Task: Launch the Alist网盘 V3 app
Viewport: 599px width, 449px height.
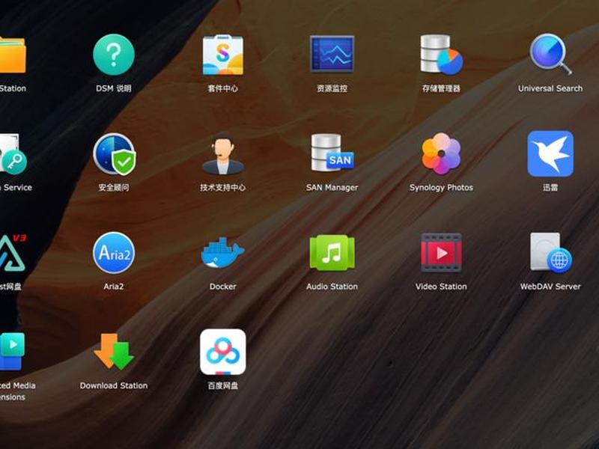Action: click(x=12, y=253)
